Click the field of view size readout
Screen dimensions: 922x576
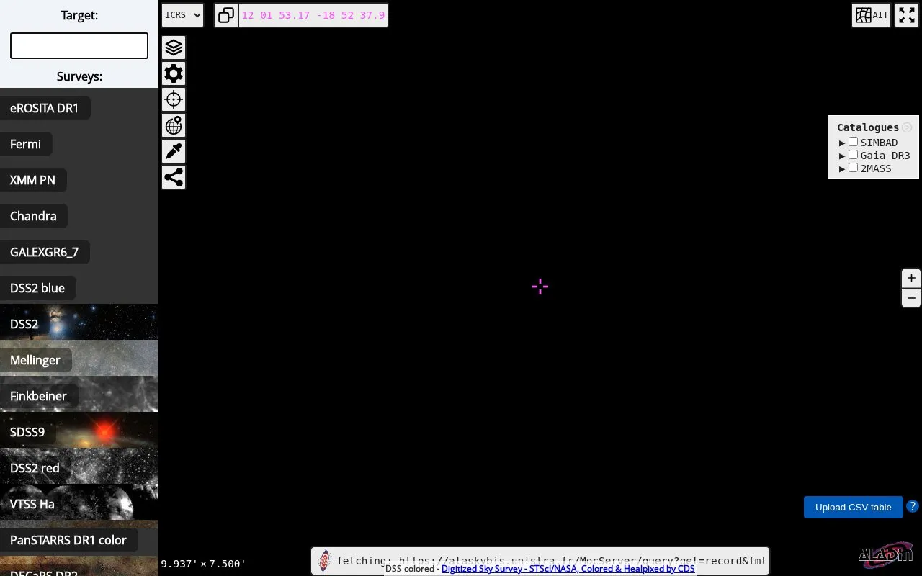pos(203,564)
